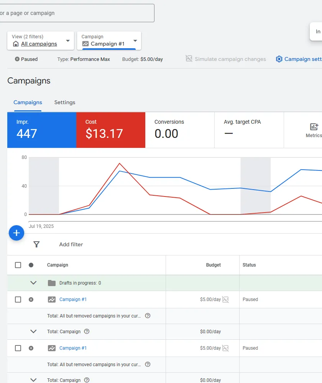The height and width of the screenshot is (383, 322).
Task: Select the Conversions 0.00 metric card
Action: [180, 130]
